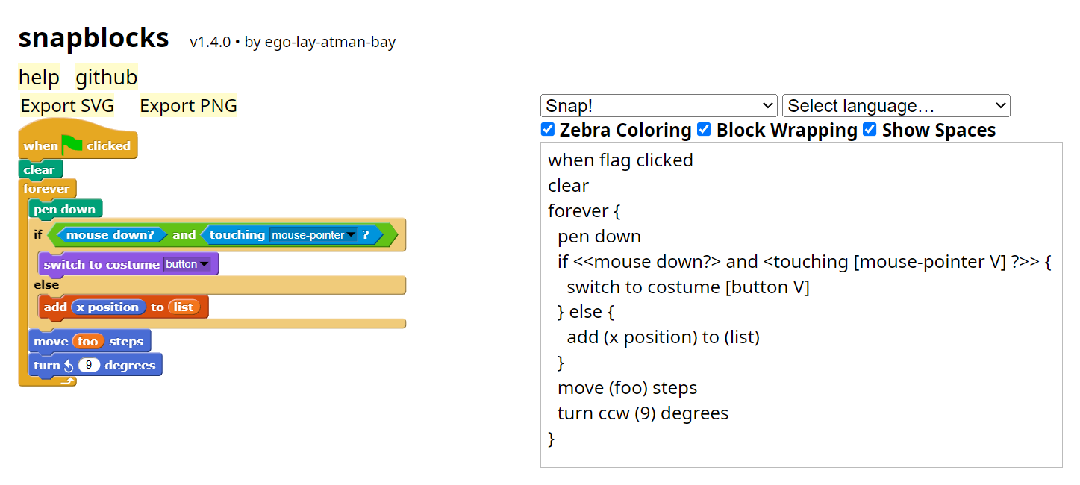The width and height of the screenshot is (1080, 485).
Task: Click the white 9 degrees number input
Action: pyautogui.click(x=89, y=366)
